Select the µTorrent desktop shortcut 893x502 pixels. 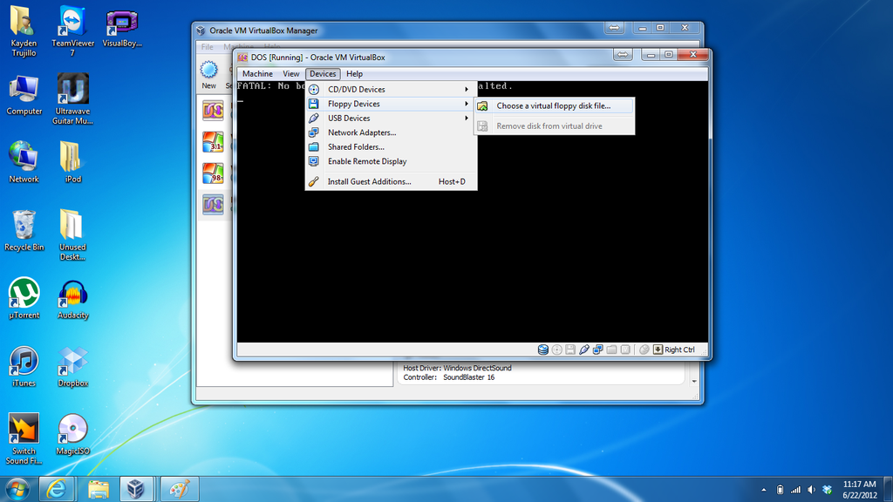coord(24,298)
